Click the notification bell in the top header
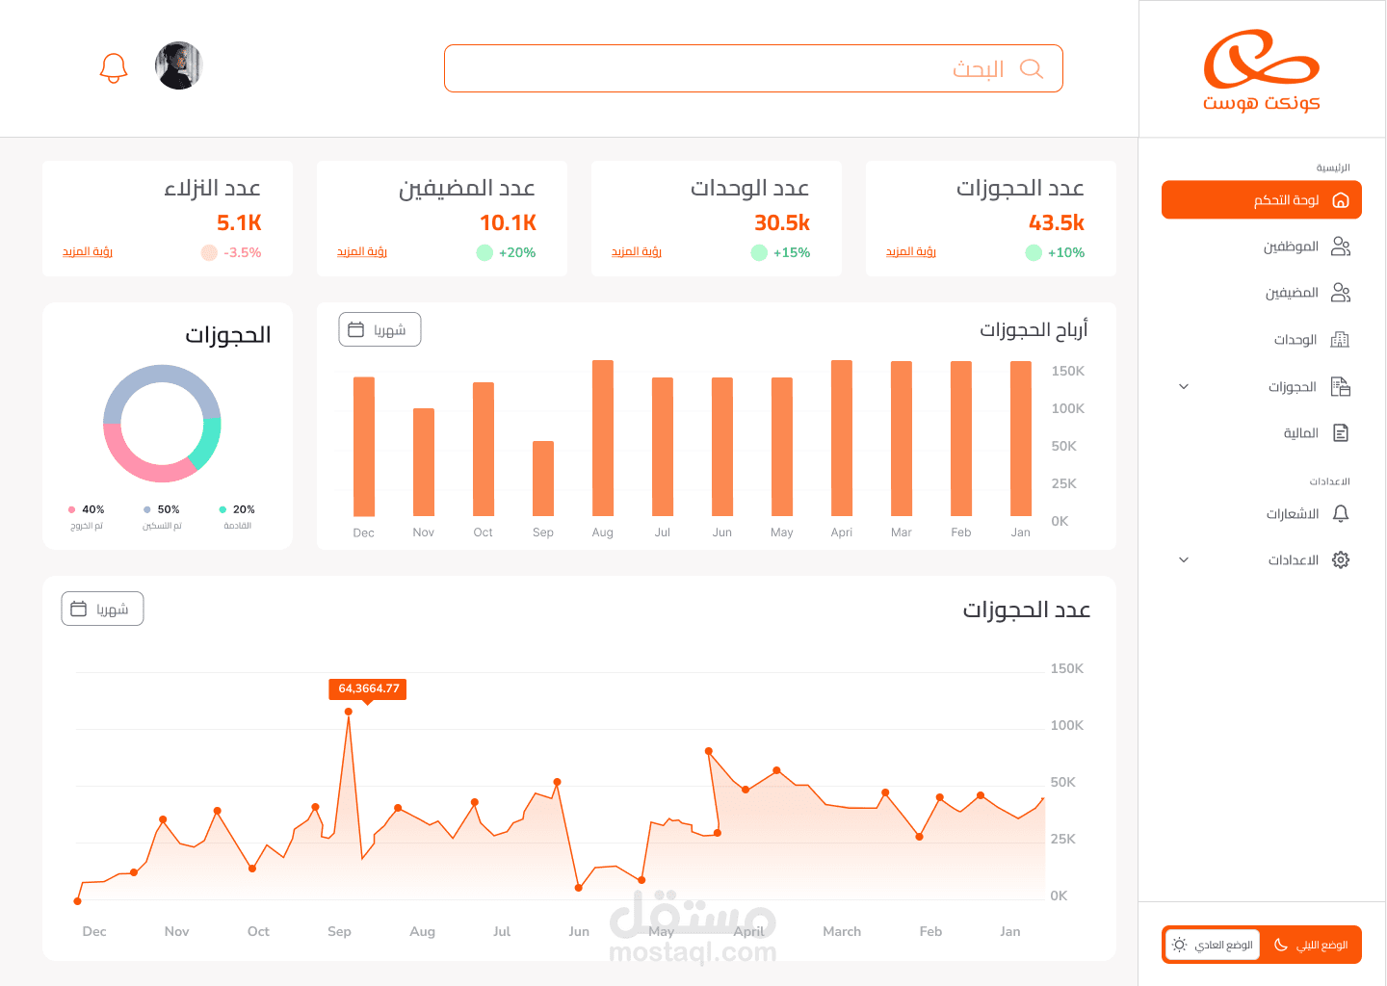This screenshot has width=1387, height=986. tap(114, 66)
